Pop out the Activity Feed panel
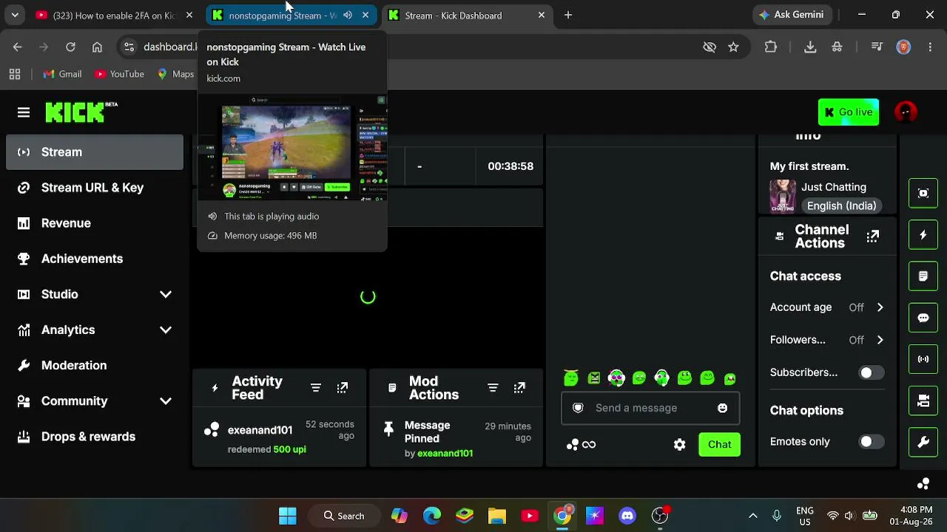Viewport: 947px width, 532px height. pos(343,388)
